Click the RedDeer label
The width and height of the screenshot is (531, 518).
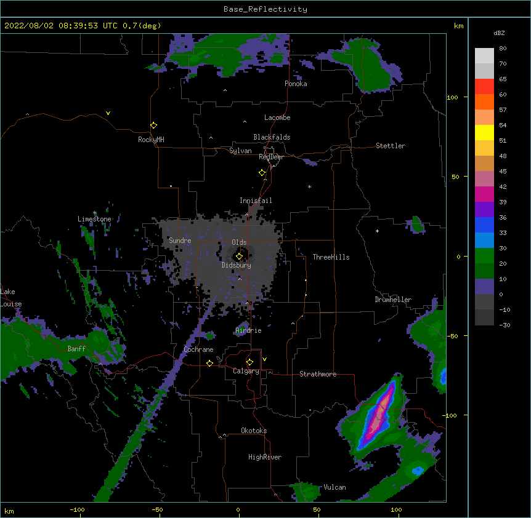point(271,157)
